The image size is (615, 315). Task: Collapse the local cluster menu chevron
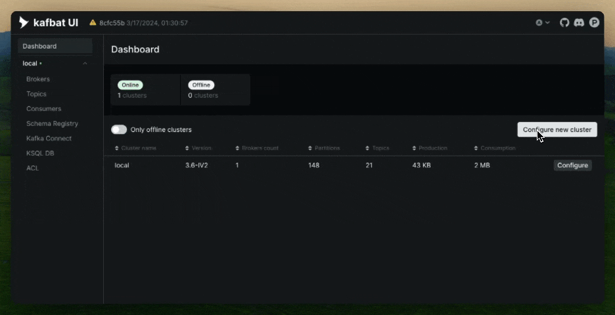[85, 64]
